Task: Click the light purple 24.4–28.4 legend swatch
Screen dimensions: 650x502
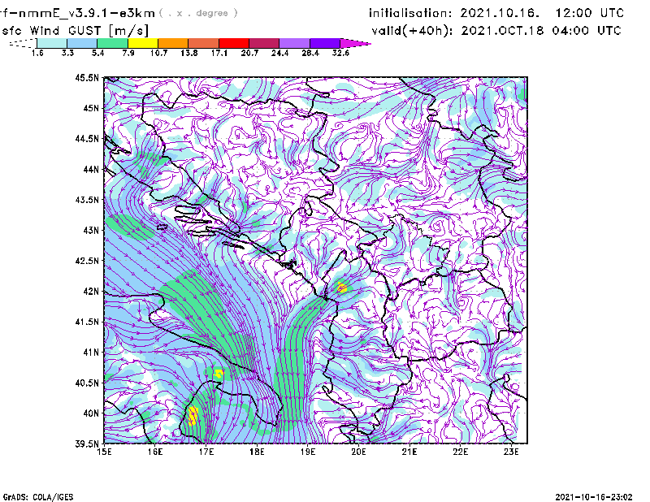Action: tap(294, 43)
